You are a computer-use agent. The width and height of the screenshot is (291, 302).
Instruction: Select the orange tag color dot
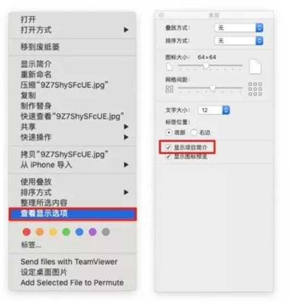pos(40,232)
